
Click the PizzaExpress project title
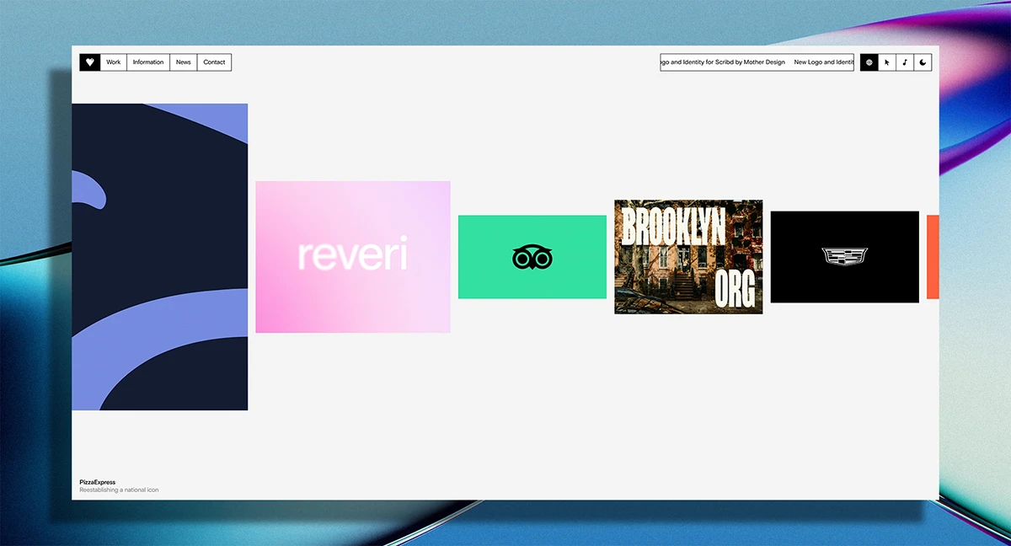pyautogui.click(x=98, y=483)
